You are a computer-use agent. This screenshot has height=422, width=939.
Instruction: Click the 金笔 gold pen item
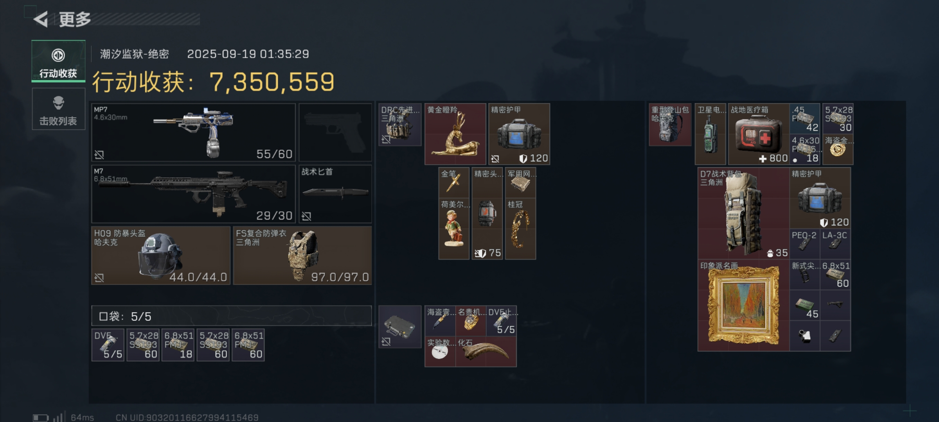(x=454, y=183)
